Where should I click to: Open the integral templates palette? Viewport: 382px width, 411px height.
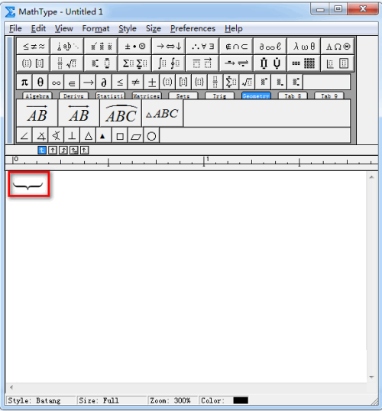(x=169, y=63)
